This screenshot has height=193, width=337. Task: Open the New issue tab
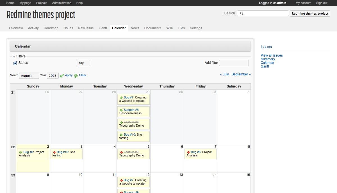(86, 28)
